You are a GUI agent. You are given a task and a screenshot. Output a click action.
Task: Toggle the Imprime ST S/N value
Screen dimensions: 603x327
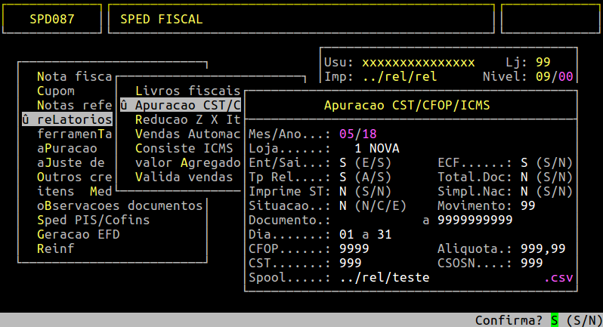pos(343,191)
